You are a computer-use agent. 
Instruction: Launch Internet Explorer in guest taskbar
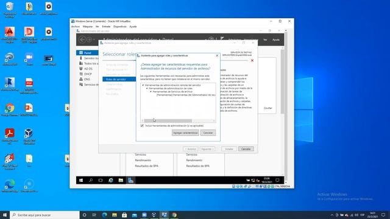(x=111, y=180)
